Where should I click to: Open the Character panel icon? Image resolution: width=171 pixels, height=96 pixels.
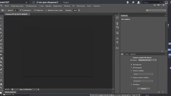[x=117, y=38]
